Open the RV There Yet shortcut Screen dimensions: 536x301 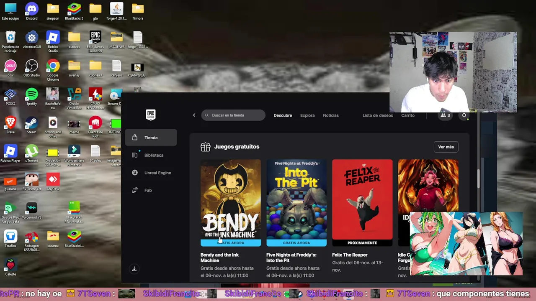click(x=31, y=182)
